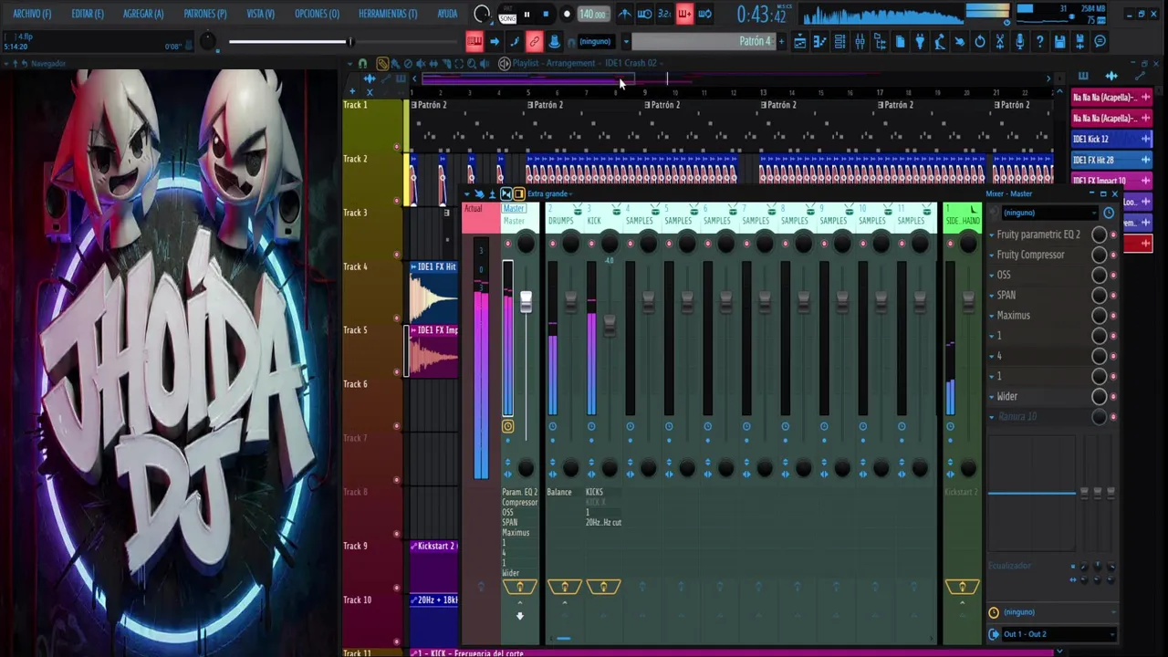Expand the OSS effect slot arrow
The image size is (1168, 657).
(992, 275)
